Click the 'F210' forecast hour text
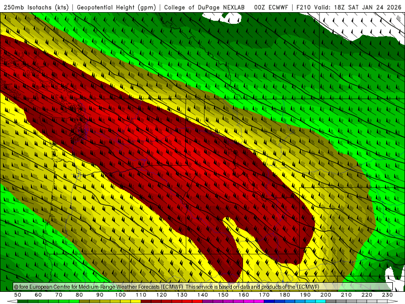405x304 pixels. 303,7
